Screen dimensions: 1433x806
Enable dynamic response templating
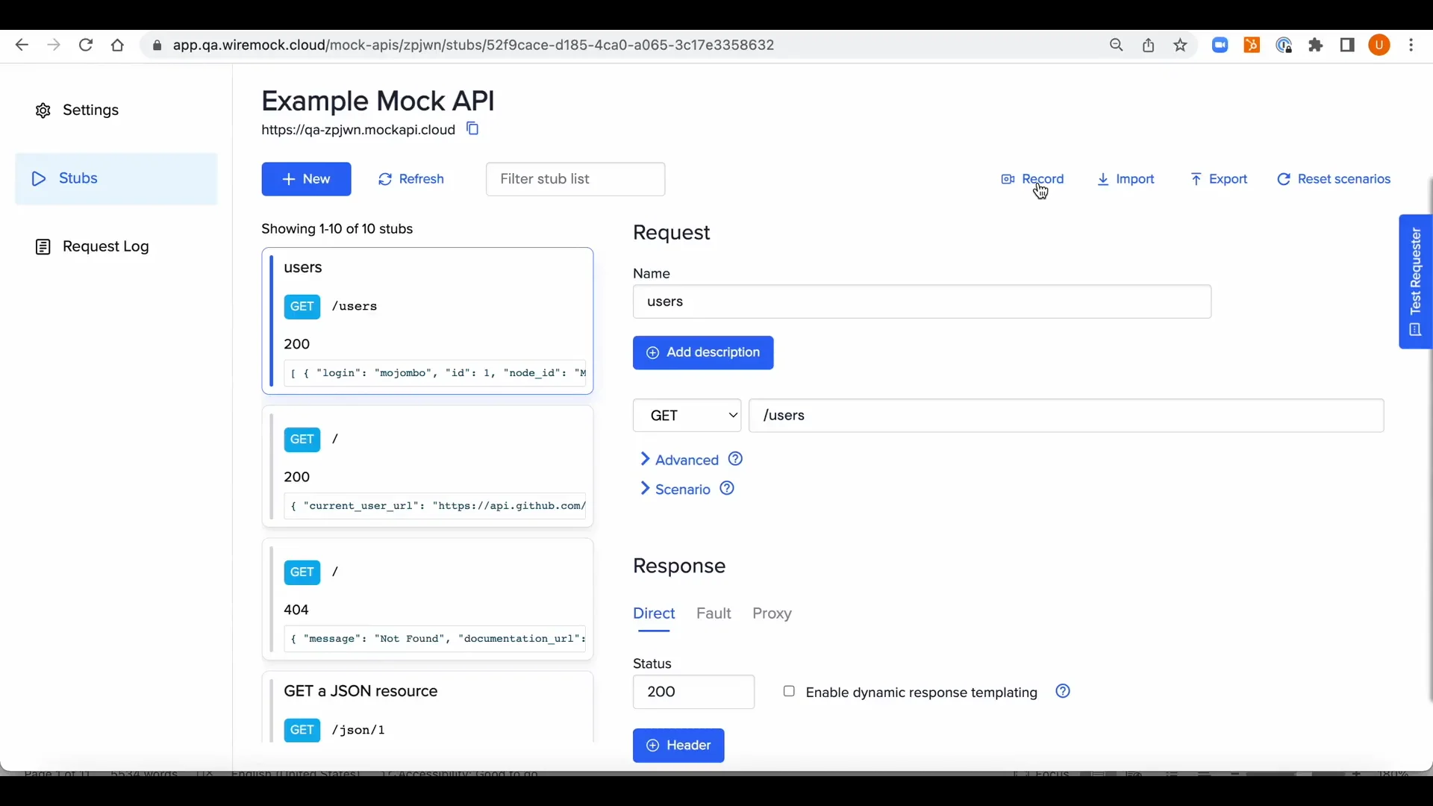(790, 691)
